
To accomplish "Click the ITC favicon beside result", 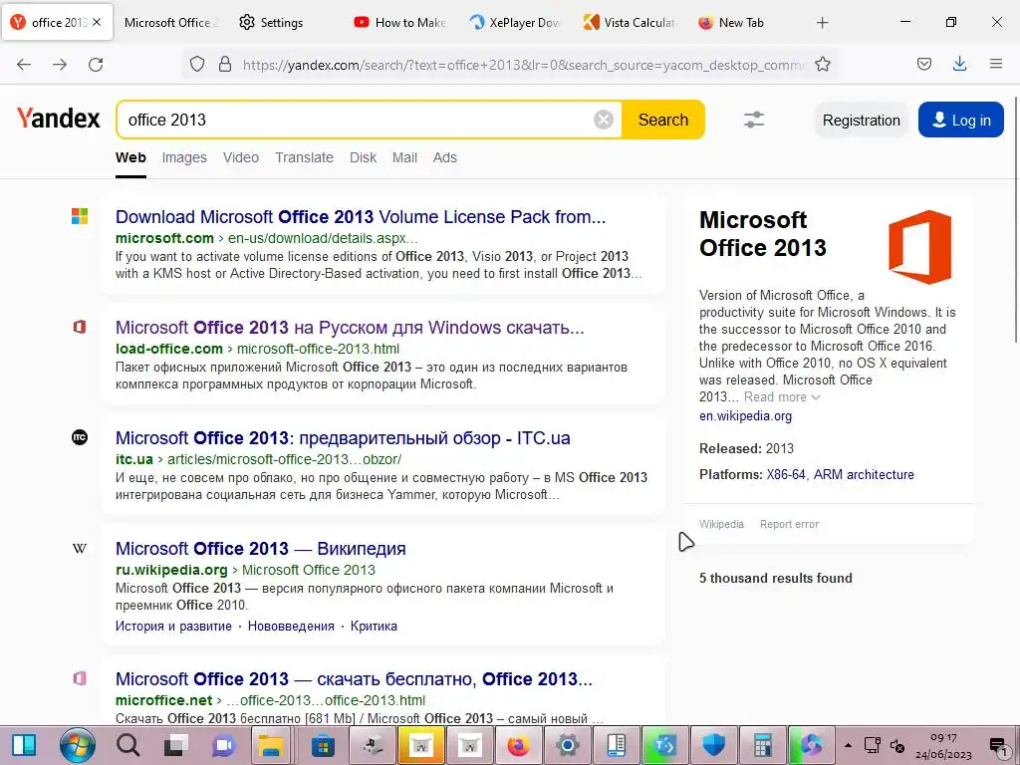I will [80, 437].
